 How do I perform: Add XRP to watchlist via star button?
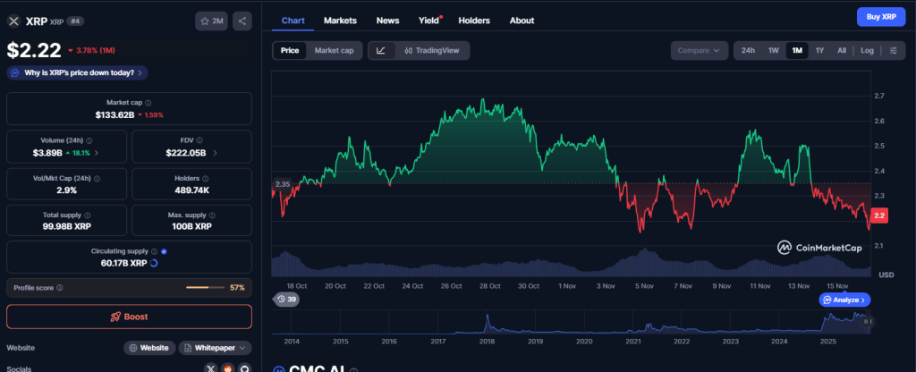pyautogui.click(x=211, y=21)
